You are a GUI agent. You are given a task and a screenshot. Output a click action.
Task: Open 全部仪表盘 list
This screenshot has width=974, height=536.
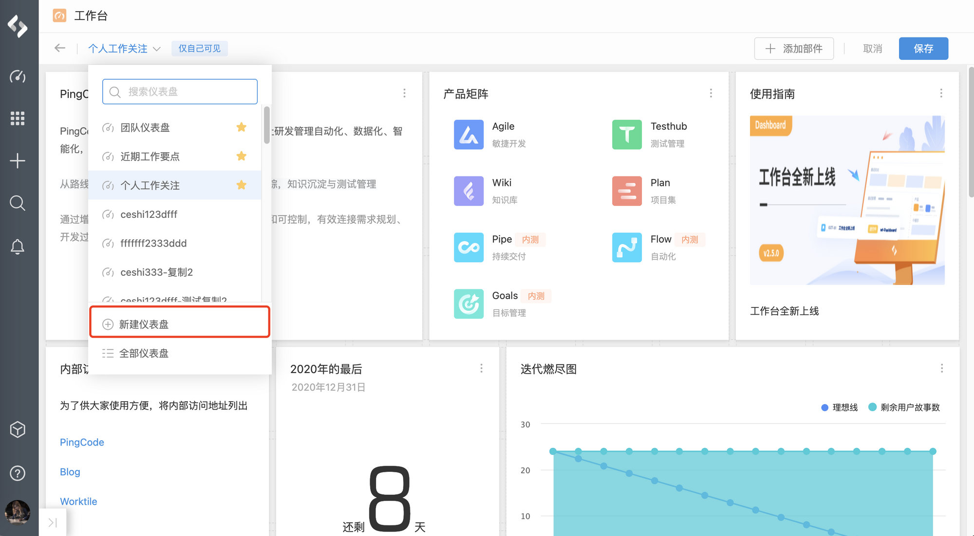[x=180, y=353]
